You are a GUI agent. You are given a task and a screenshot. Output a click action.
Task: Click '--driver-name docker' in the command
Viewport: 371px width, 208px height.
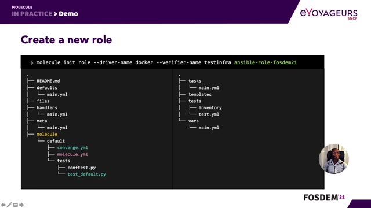[123, 62]
